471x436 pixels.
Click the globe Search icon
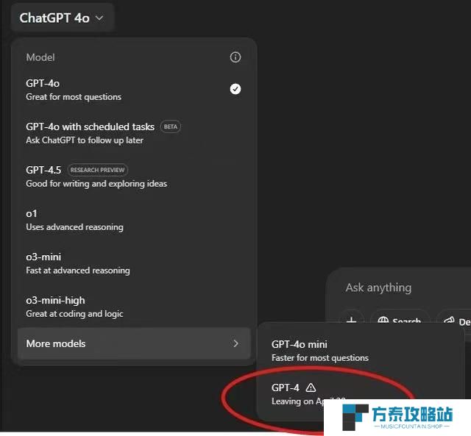click(x=383, y=320)
